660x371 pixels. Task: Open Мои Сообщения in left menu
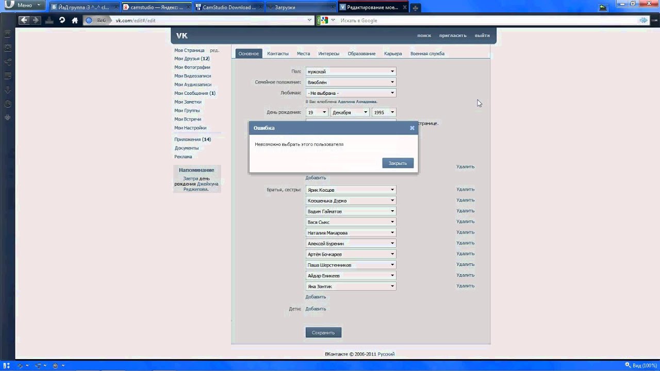tap(195, 93)
